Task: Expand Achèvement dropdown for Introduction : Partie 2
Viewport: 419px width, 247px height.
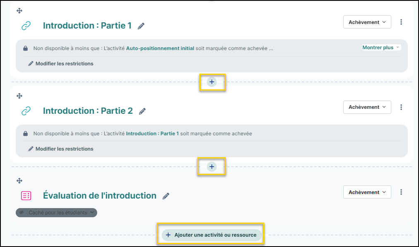Action: pos(367,107)
